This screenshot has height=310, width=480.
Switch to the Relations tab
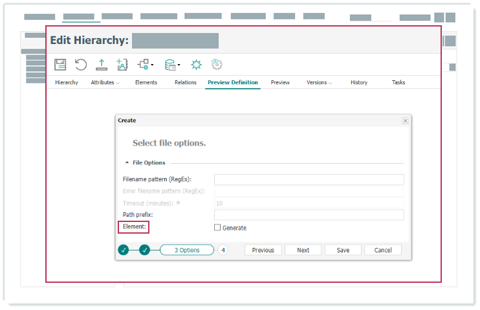pyautogui.click(x=186, y=83)
